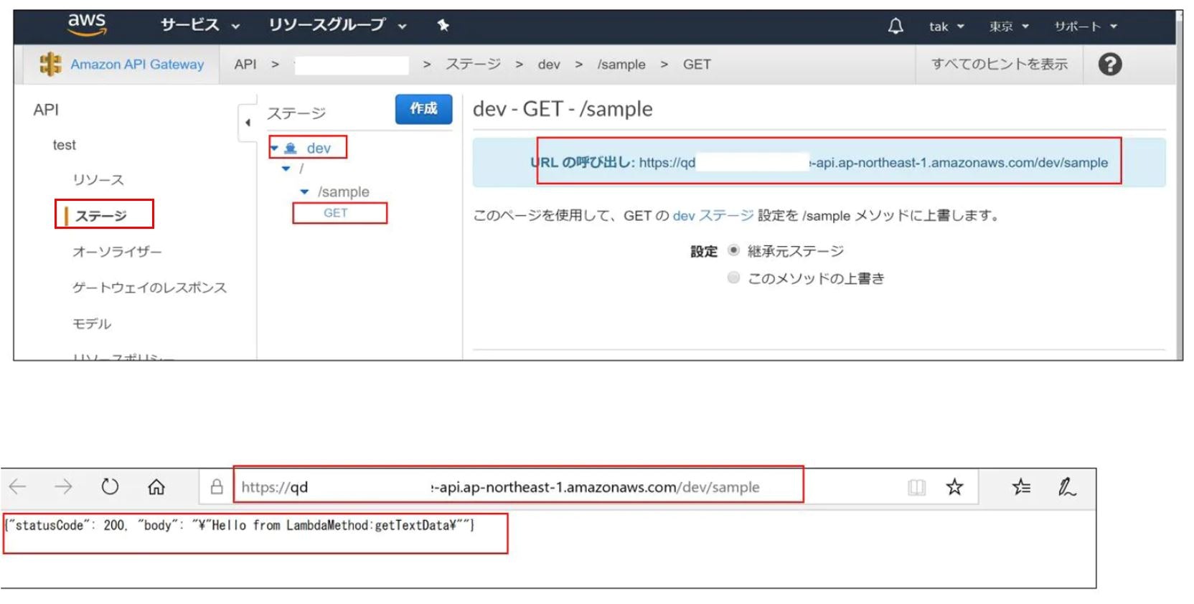Select the このメソッドの上書き radio button

tap(733, 278)
